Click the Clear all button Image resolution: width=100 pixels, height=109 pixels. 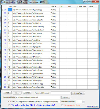pyautogui.click(x=27, y=93)
